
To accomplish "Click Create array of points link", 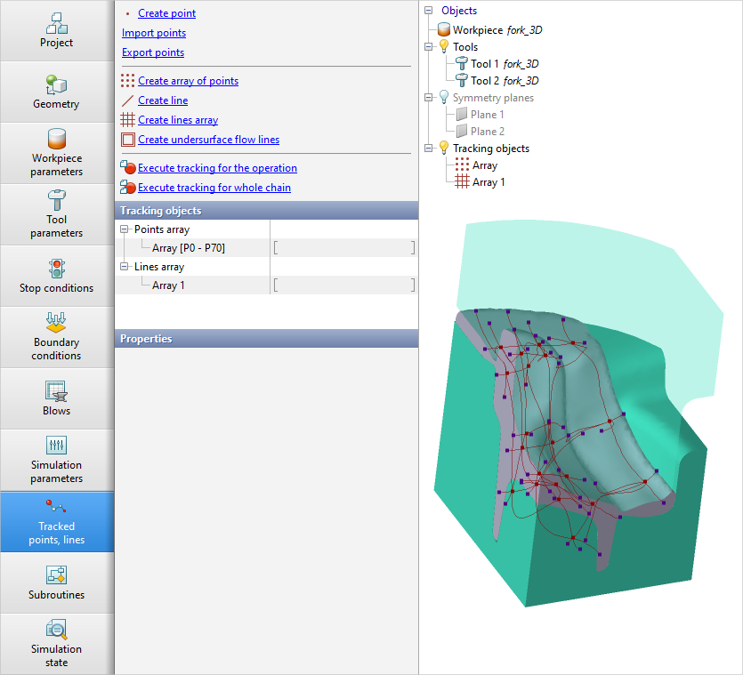I will pyautogui.click(x=188, y=81).
